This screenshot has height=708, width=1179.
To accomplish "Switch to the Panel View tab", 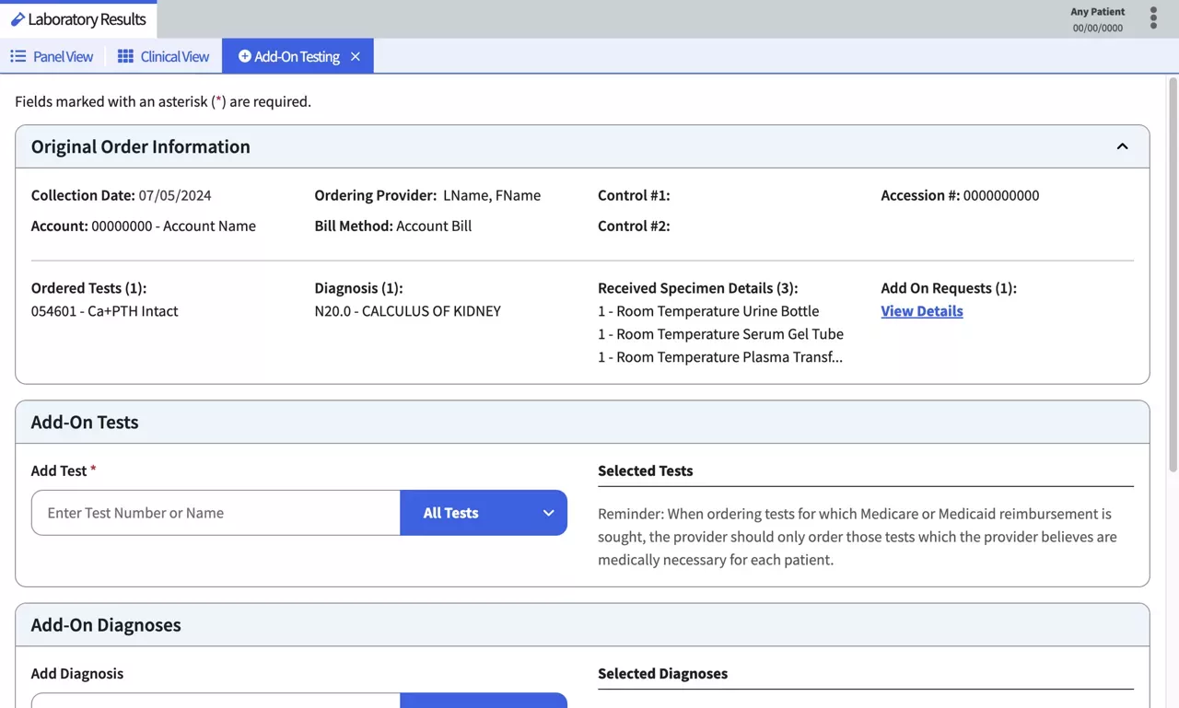I will point(63,57).
